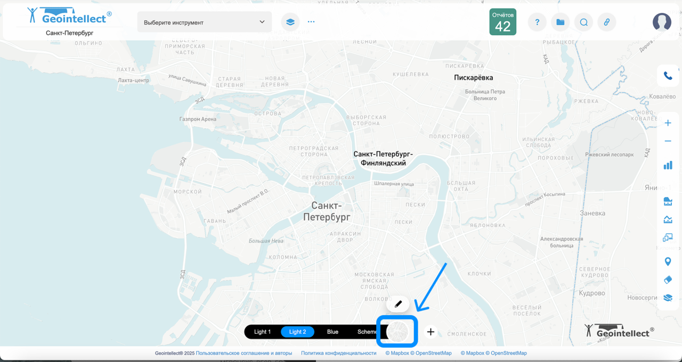Screen dimensions: 682x362
Task: Click the phone call button
Action: [x=668, y=76]
